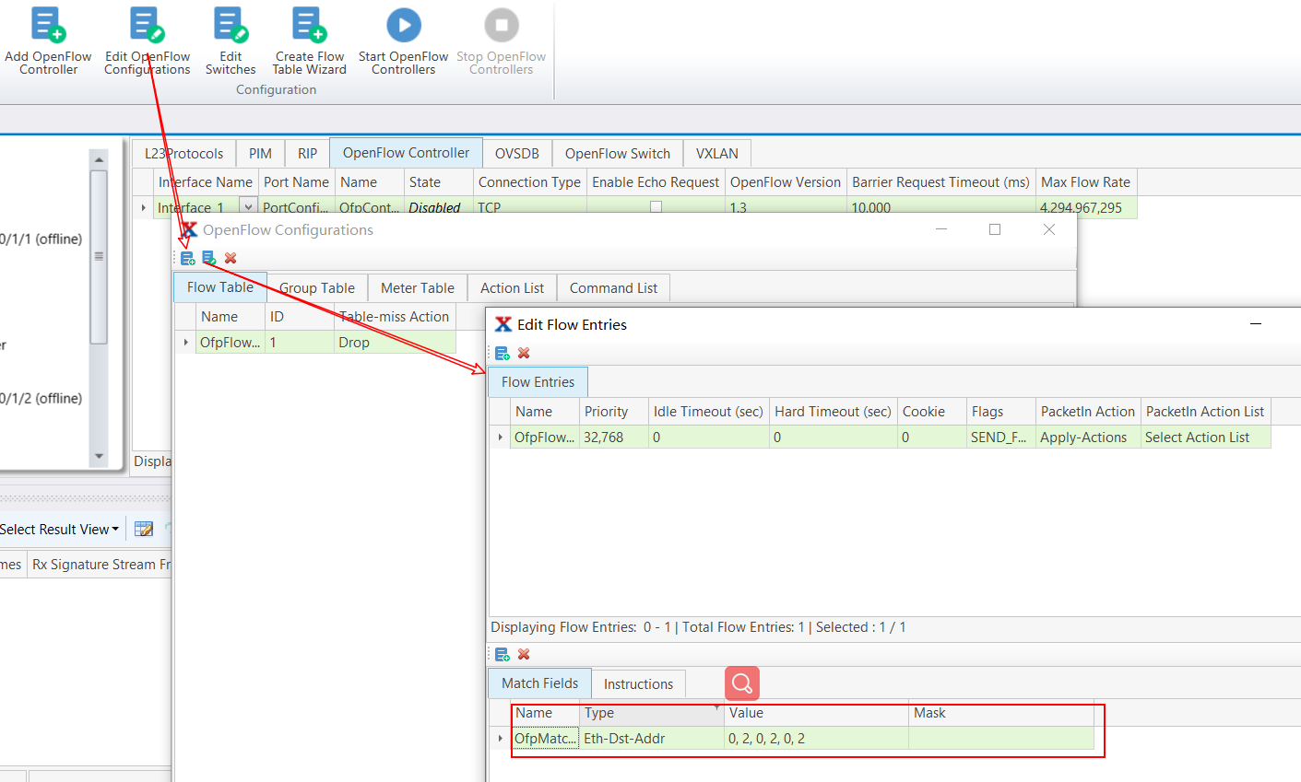This screenshot has width=1301, height=782.
Task: Switch to the L23Protocols tab
Action: click(x=183, y=154)
